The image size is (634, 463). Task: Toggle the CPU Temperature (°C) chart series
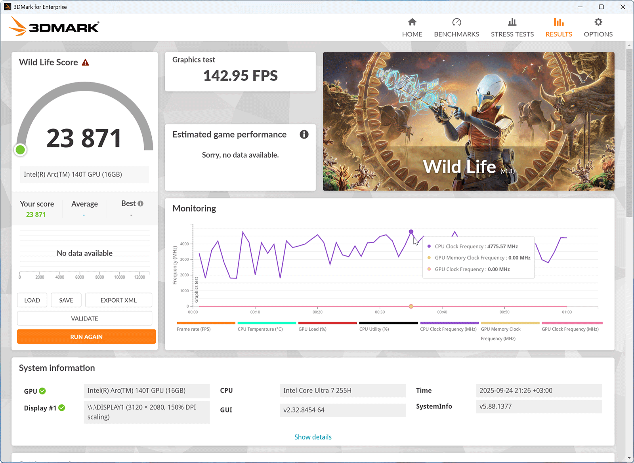click(x=267, y=326)
